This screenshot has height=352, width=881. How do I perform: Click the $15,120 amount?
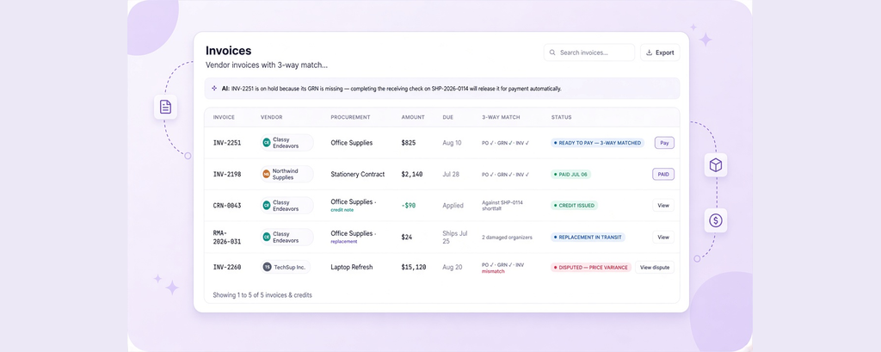point(414,268)
